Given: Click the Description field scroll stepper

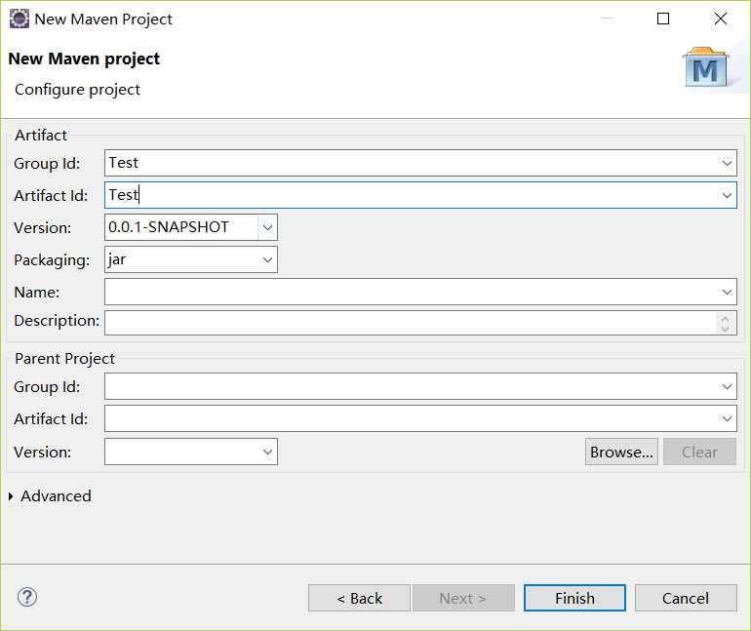Looking at the screenshot, I should (x=725, y=322).
